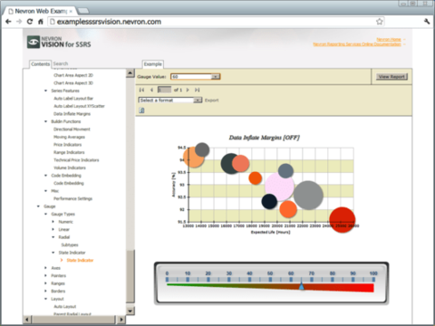Screen dimensions: 435x326
Task: Click the report refresh icon below format
Action: (141, 110)
